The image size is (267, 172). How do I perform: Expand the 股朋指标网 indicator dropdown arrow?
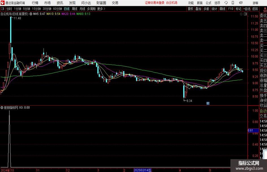click(2, 108)
